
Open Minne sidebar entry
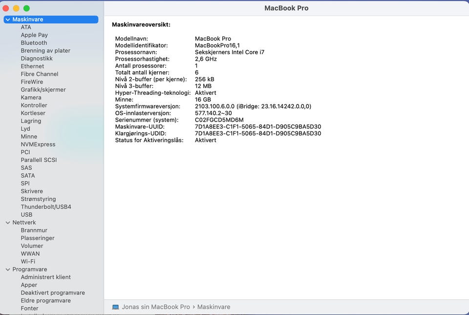coord(29,136)
